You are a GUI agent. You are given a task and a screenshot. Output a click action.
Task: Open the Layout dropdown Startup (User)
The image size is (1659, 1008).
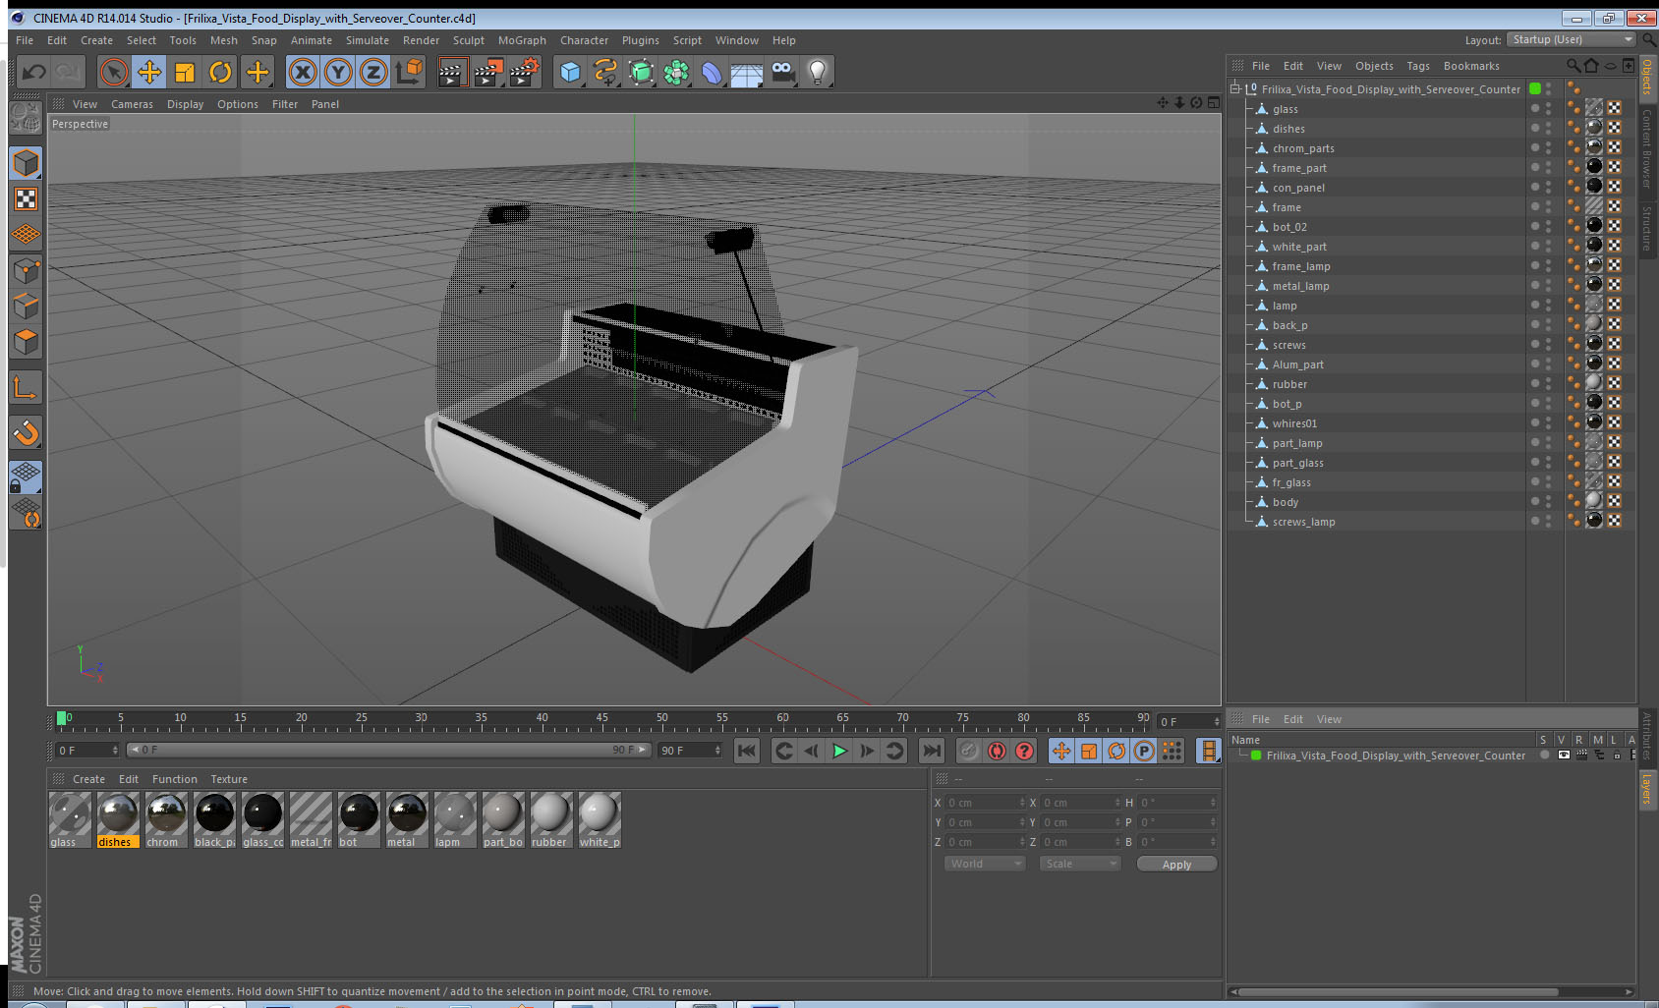[x=1571, y=39]
